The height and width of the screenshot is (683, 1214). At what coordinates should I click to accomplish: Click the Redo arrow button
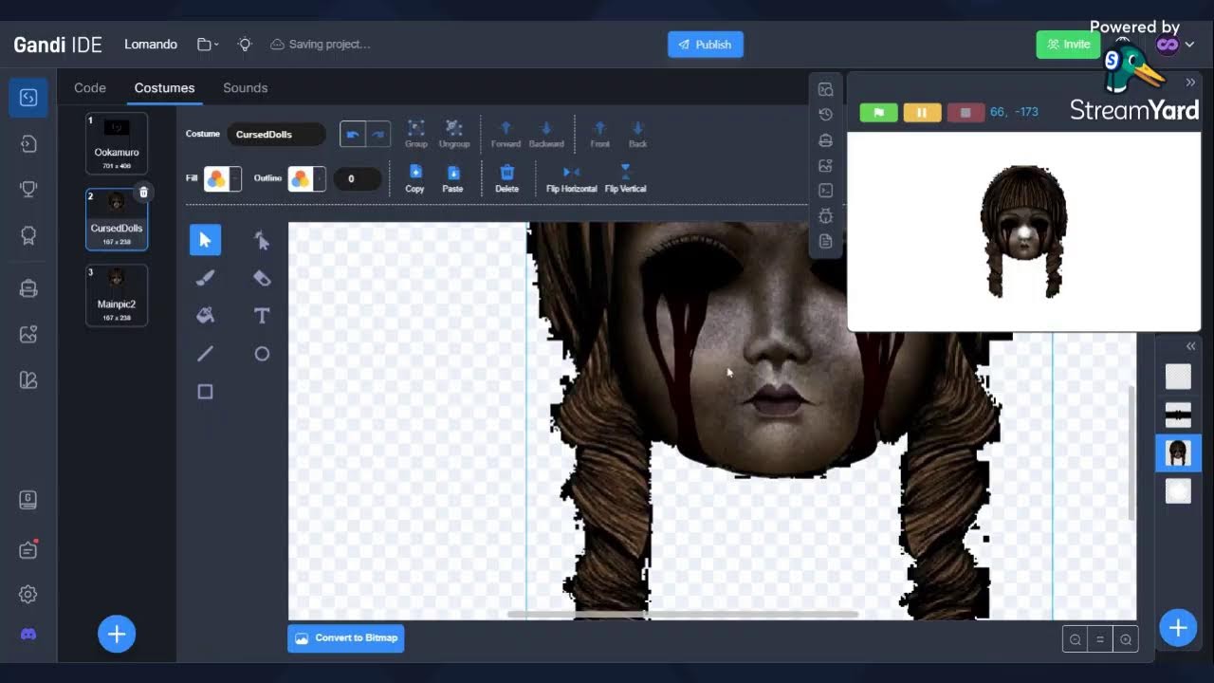point(378,134)
